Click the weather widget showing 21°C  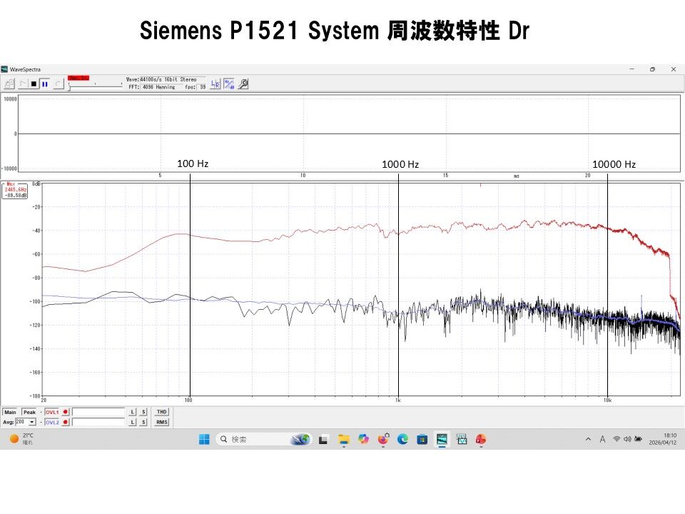click(21, 439)
